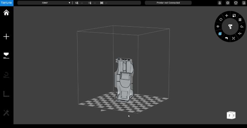
Task: Open the Maintenance wrench icon
Action: click(6, 113)
